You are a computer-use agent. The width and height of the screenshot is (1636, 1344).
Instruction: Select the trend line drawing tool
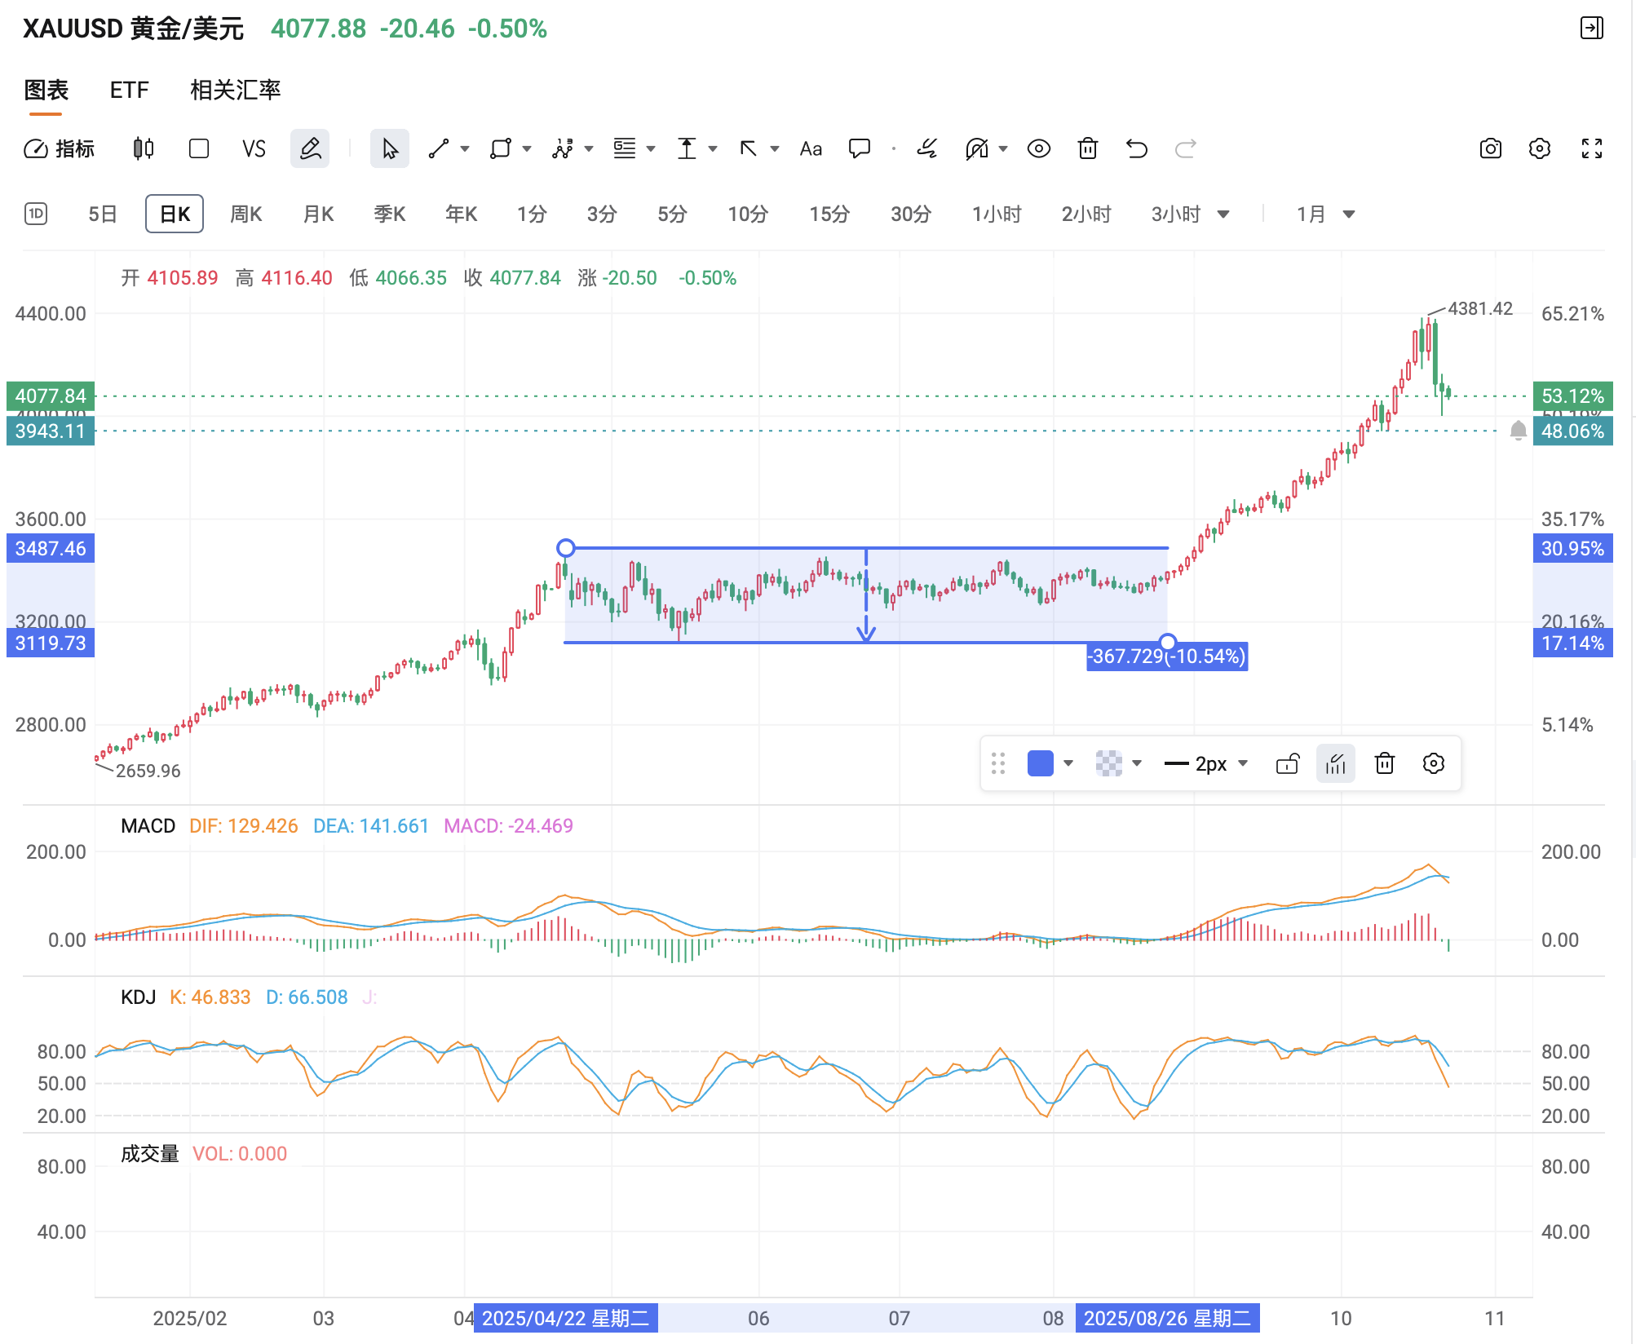tap(440, 148)
